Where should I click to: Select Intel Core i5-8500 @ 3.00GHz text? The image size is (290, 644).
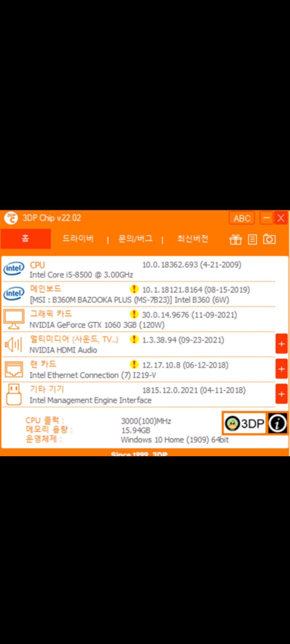pyautogui.click(x=81, y=275)
